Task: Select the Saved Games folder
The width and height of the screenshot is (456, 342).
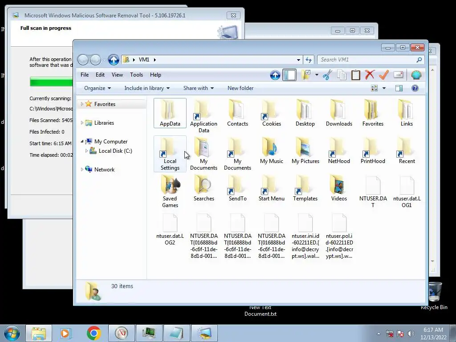Action: point(170,191)
